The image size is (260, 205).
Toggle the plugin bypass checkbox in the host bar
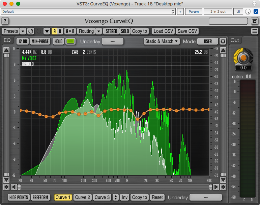(256, 11)
